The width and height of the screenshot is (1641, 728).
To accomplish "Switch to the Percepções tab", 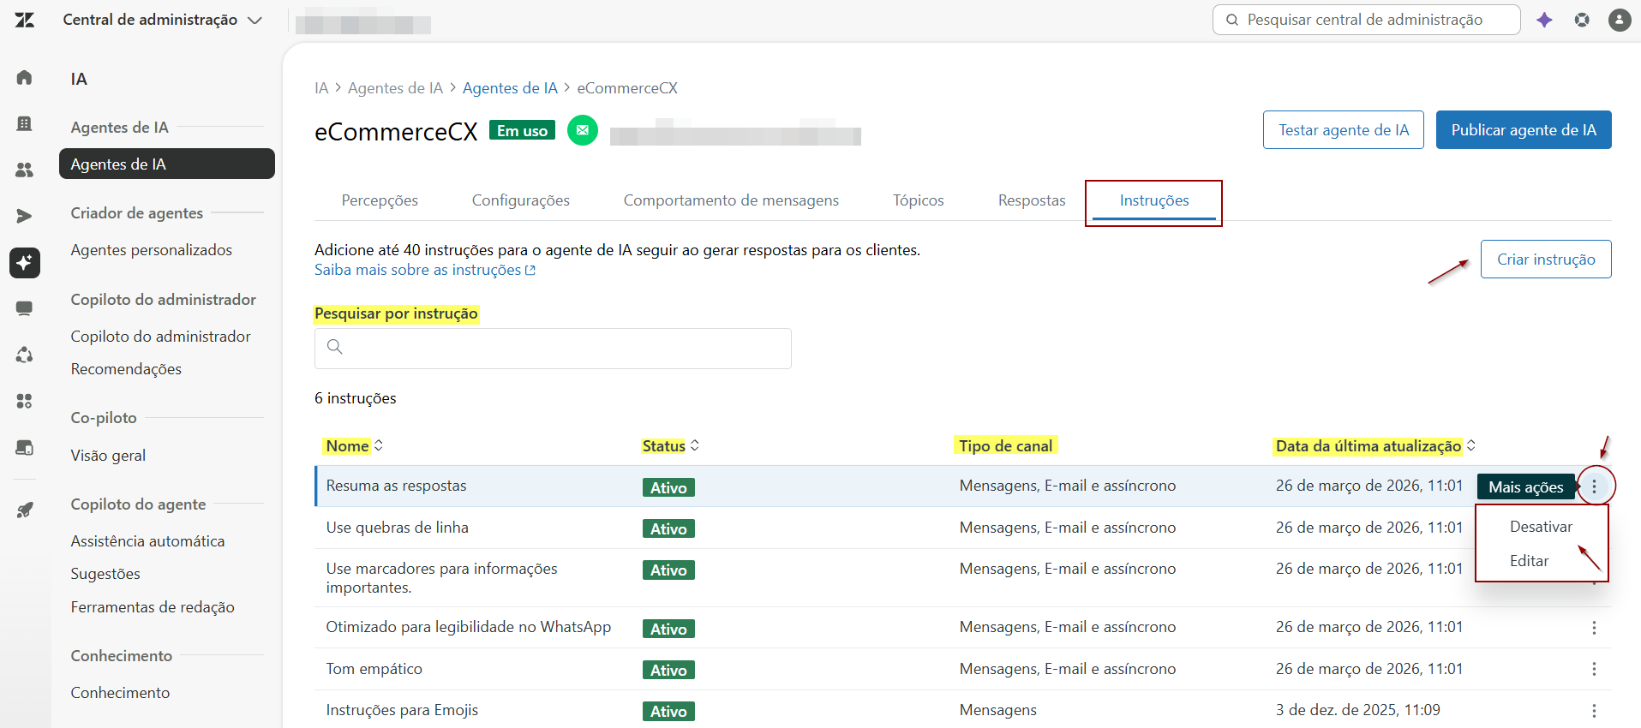I will pos(380,200).
